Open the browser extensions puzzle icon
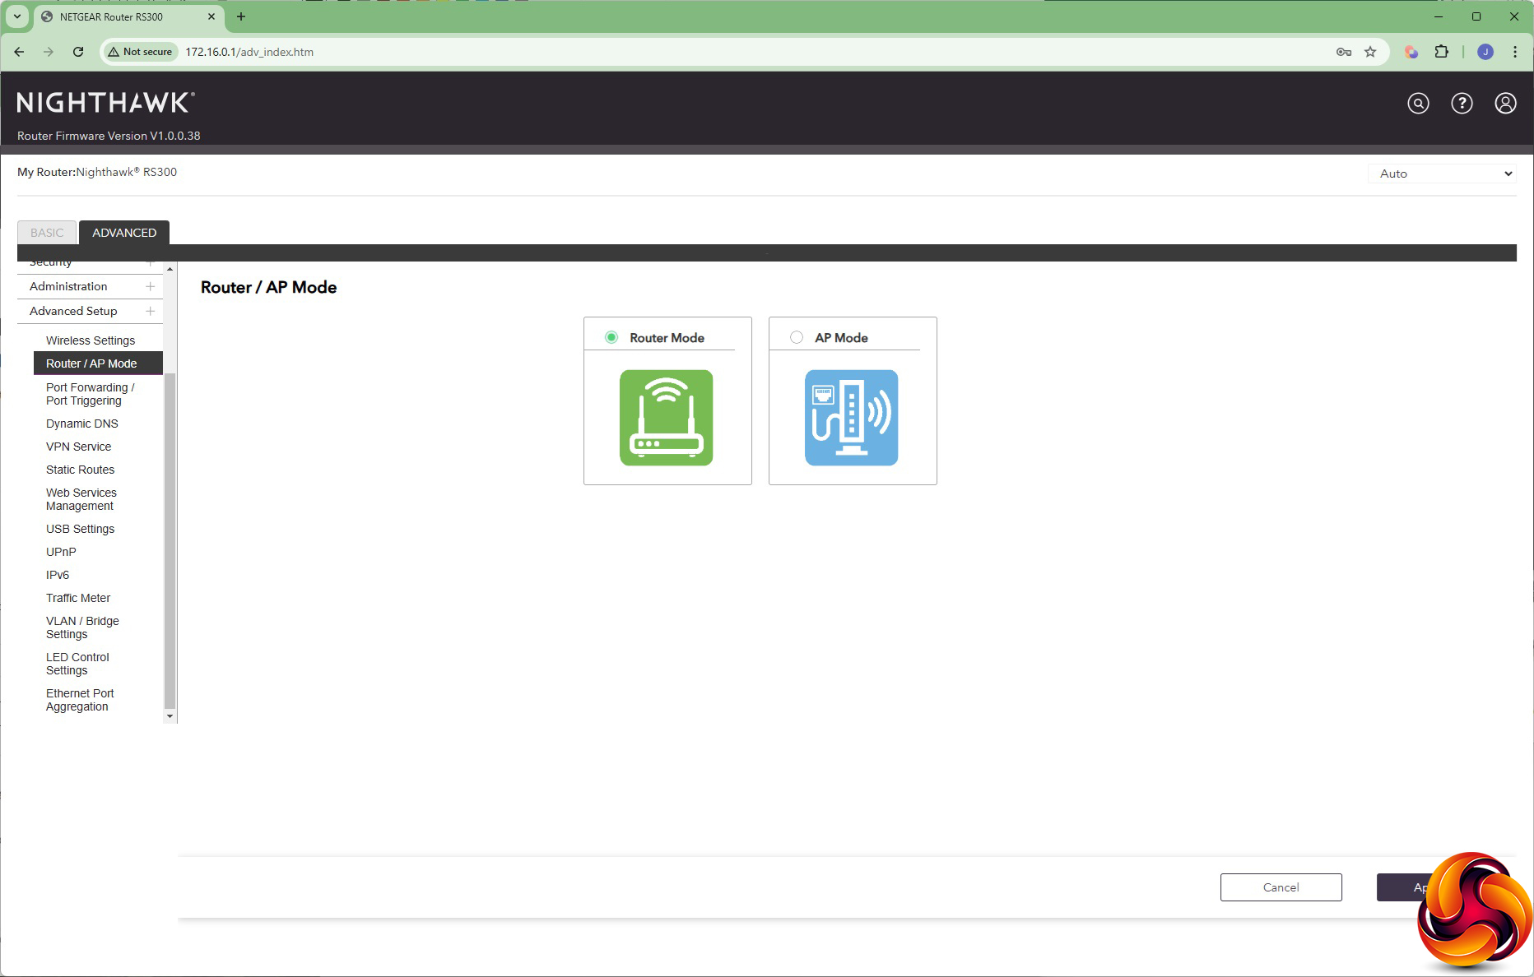The width and height of the screenshot is (1534, 977). click(x=1441, y=52)
